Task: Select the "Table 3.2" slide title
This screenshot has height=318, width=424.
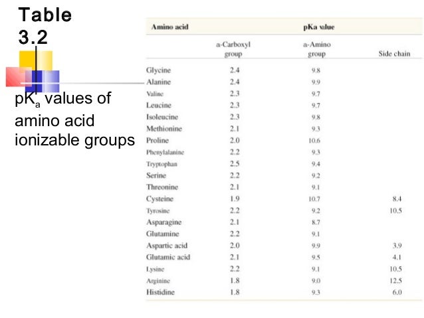Action: (x=45, y=25)
